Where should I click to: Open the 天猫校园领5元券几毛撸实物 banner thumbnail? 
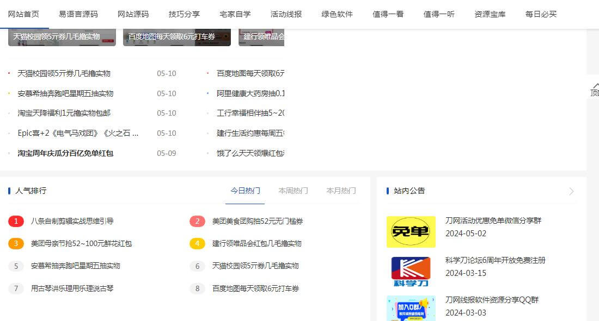pyautogui.click(x=62, y=37)
